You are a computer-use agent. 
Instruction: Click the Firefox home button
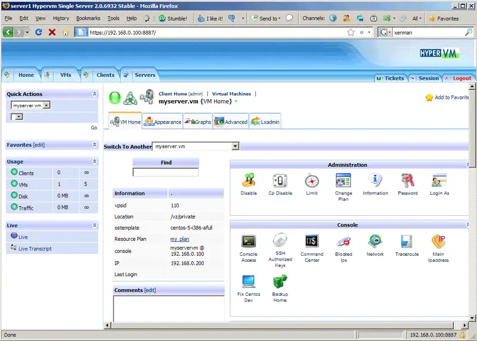[x=66, y=32]
